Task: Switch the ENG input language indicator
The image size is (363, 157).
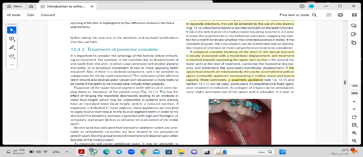Action: point(56,152)
